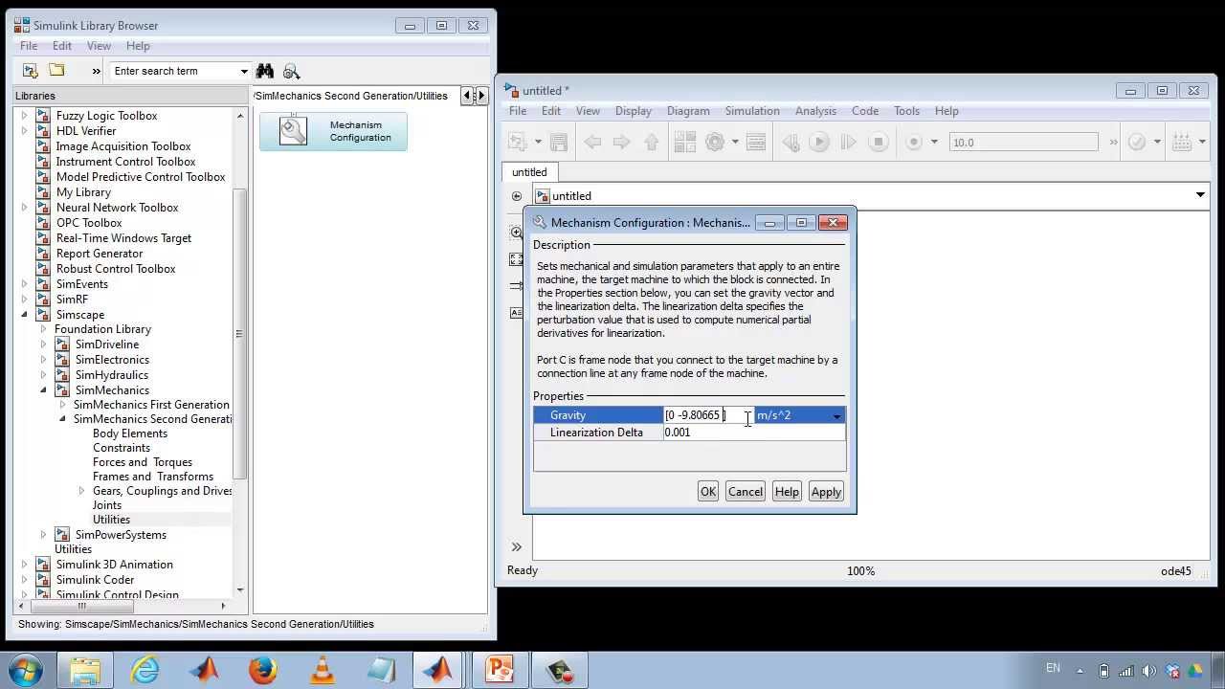Image resolution: width=1225 pixels, height=689 pixels.
Task: Click the new model icon in Library Browser
Action: [x=30, y=71]
